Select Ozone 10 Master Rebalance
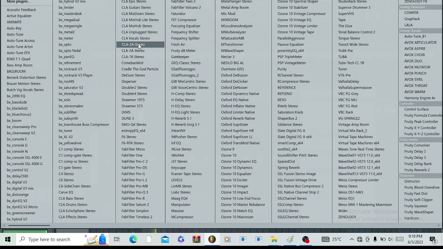The image size is (443, 249). (x=243, y=205)
